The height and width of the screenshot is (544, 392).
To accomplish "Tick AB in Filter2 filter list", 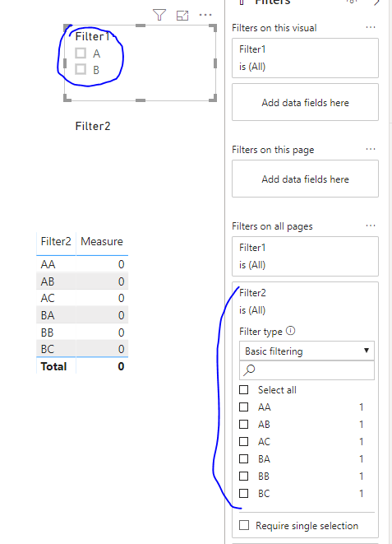I will (244, 424).
